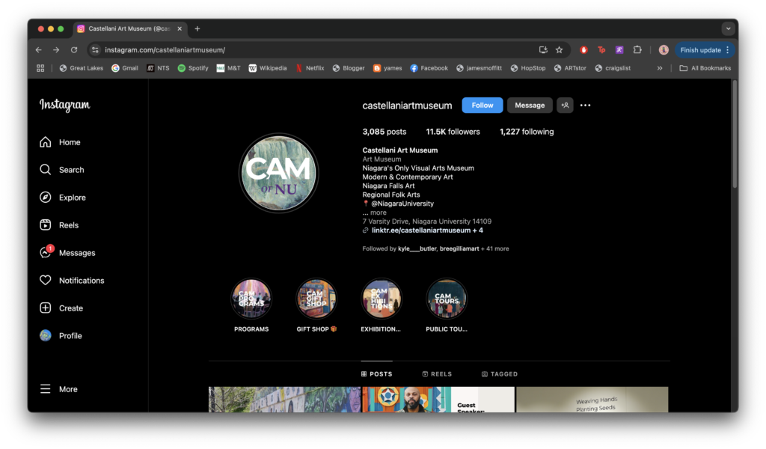This screenshot has width=766, height=449.
Task: Open the PUBLIC TOU... story highlight
Action: point(447,299)
